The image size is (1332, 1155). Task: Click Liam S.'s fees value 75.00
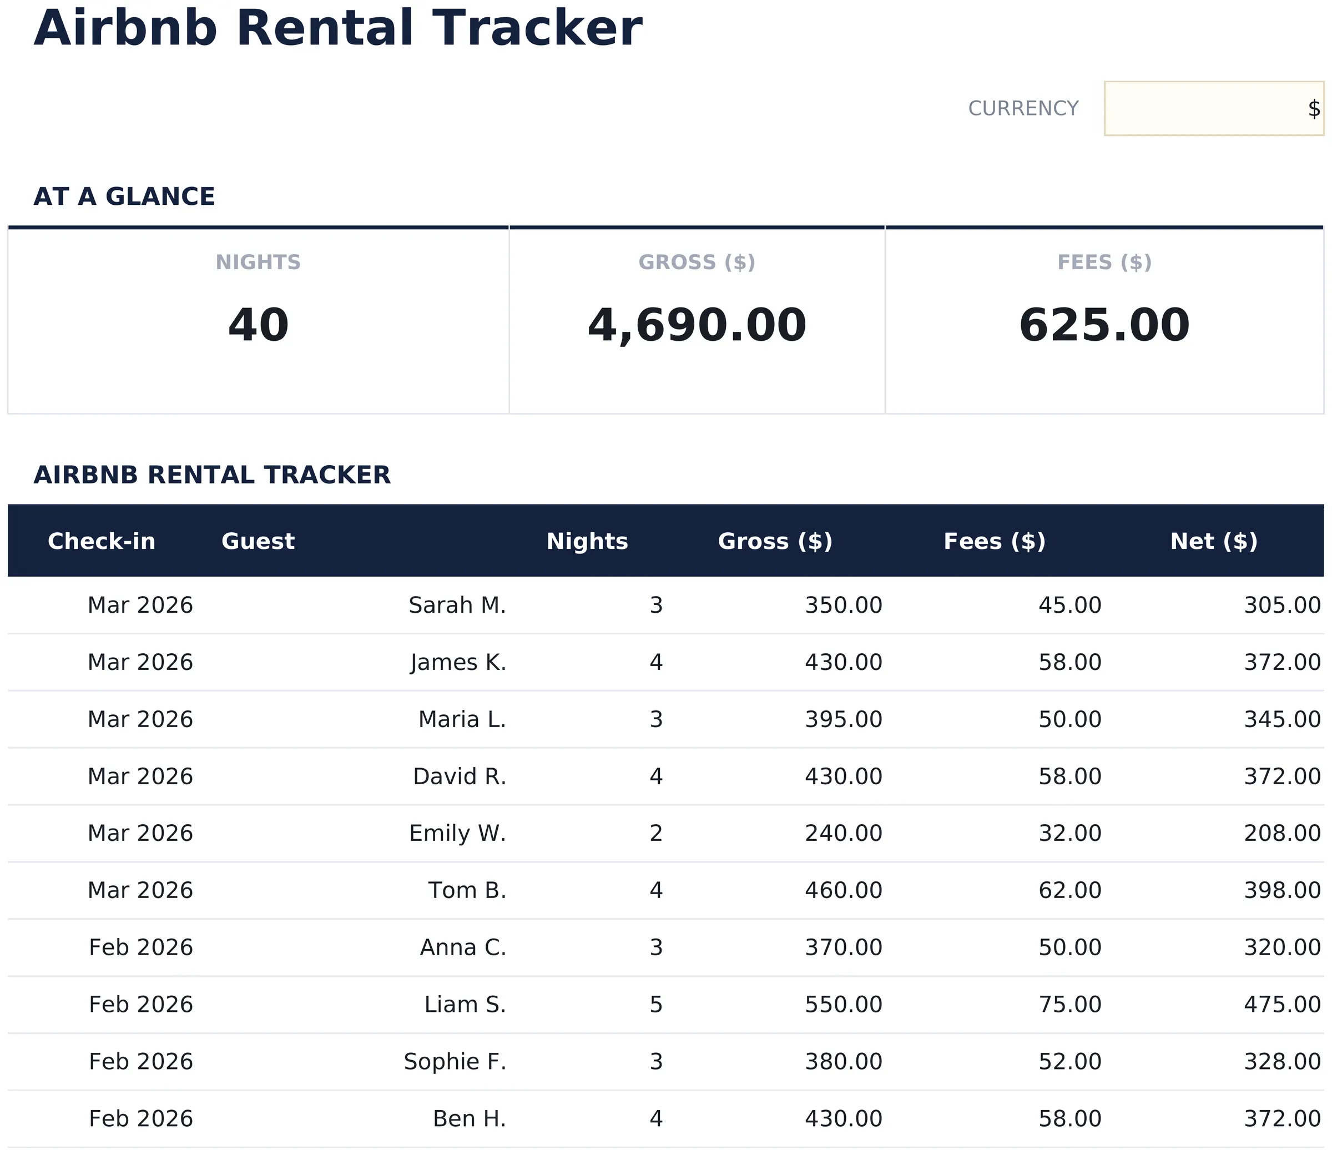[x=1069, y=1005]
